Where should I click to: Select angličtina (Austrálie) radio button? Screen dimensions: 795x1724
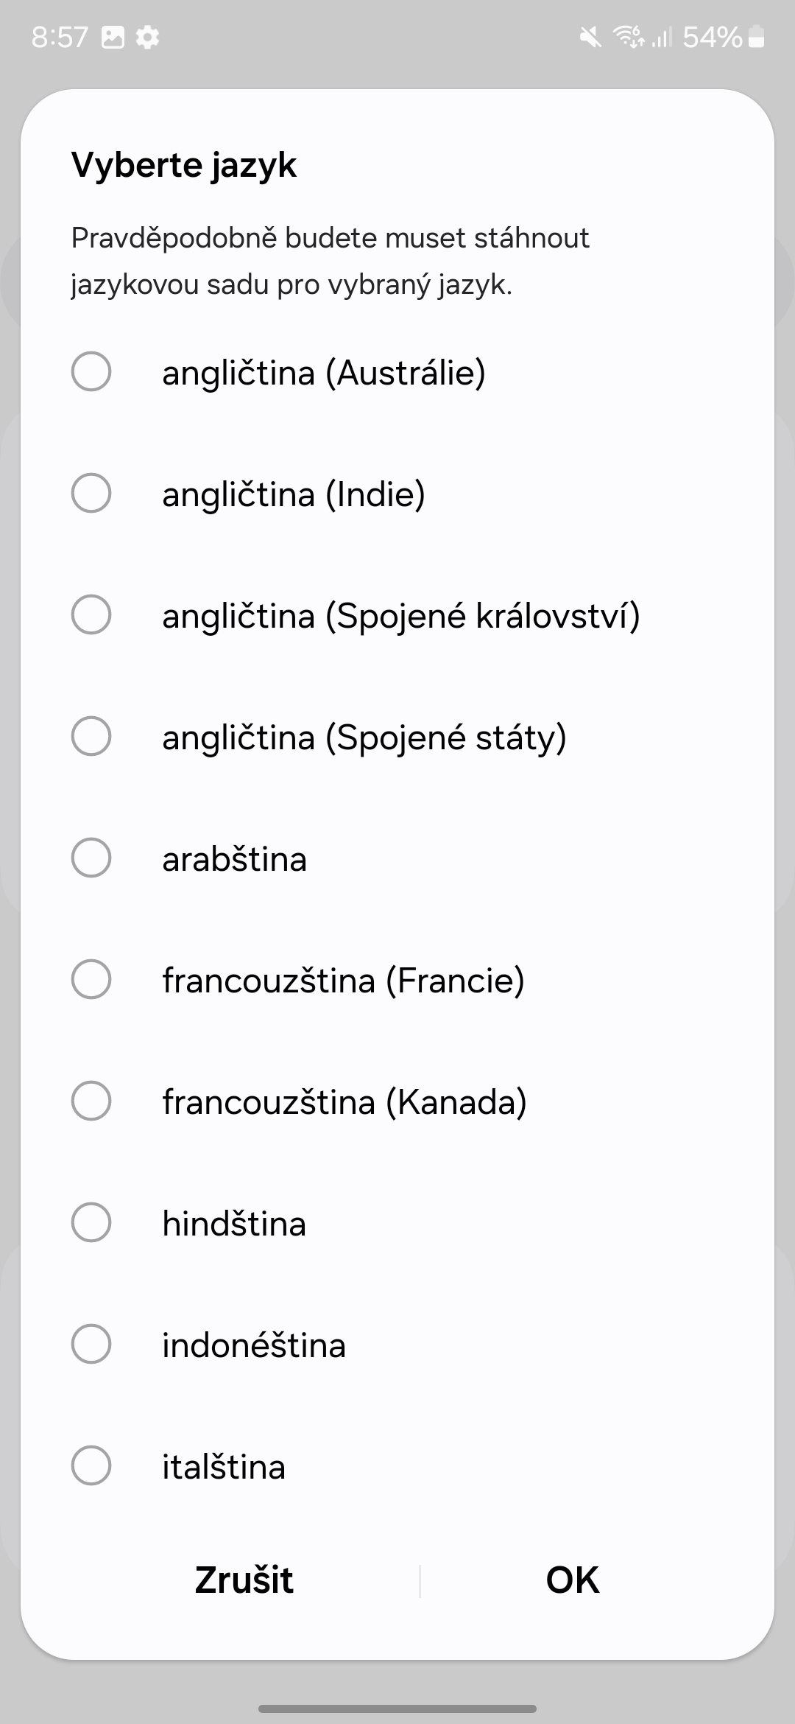click(x=91, y=371)
